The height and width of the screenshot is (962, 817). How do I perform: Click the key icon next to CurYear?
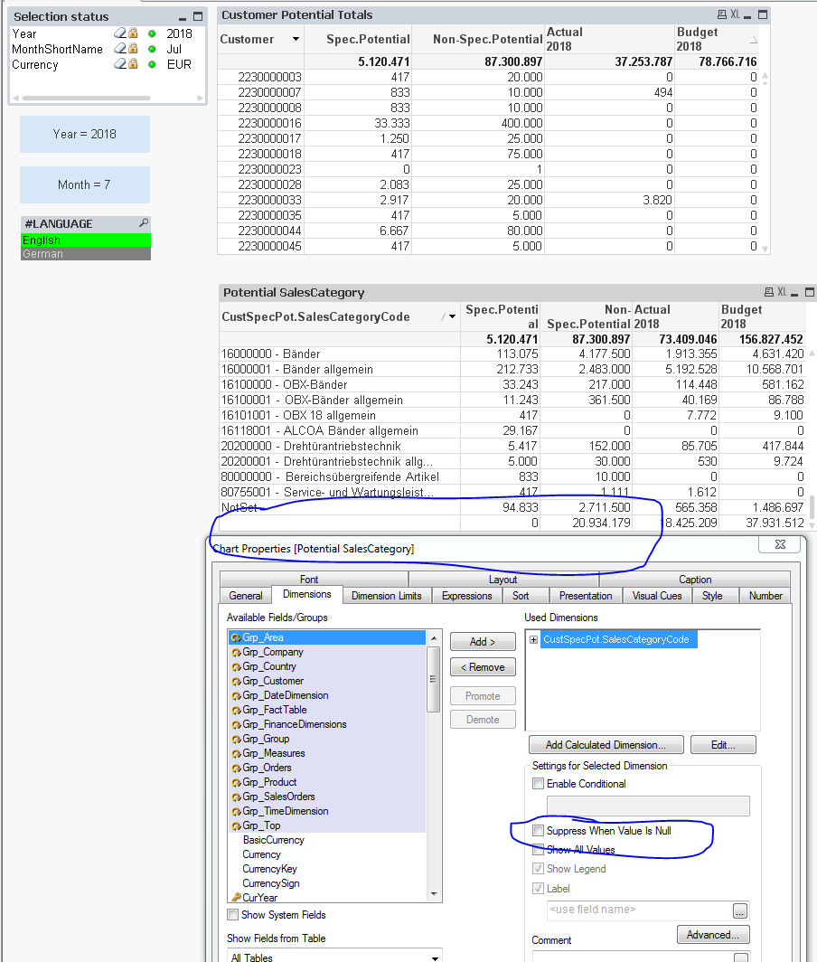click(235, 898)
